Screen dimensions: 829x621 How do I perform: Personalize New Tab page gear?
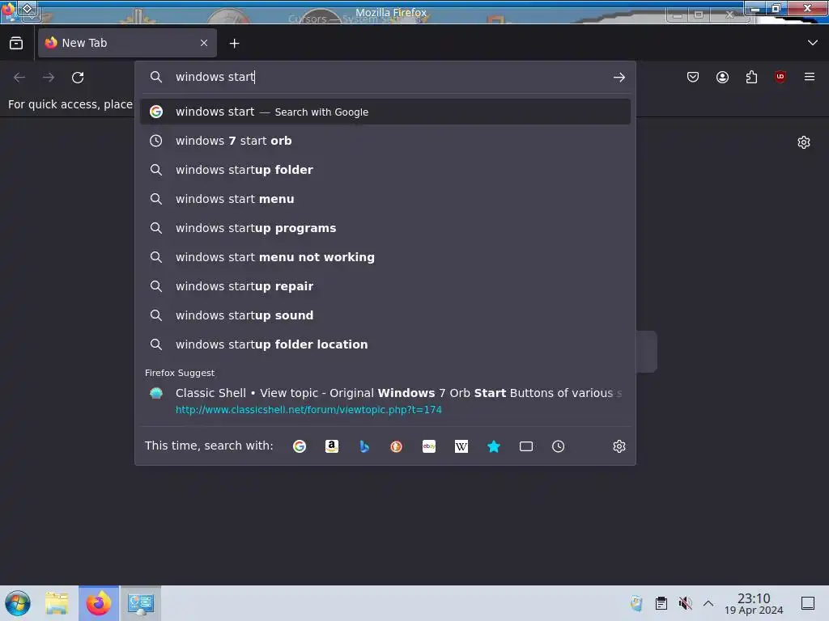pos(804,142)
